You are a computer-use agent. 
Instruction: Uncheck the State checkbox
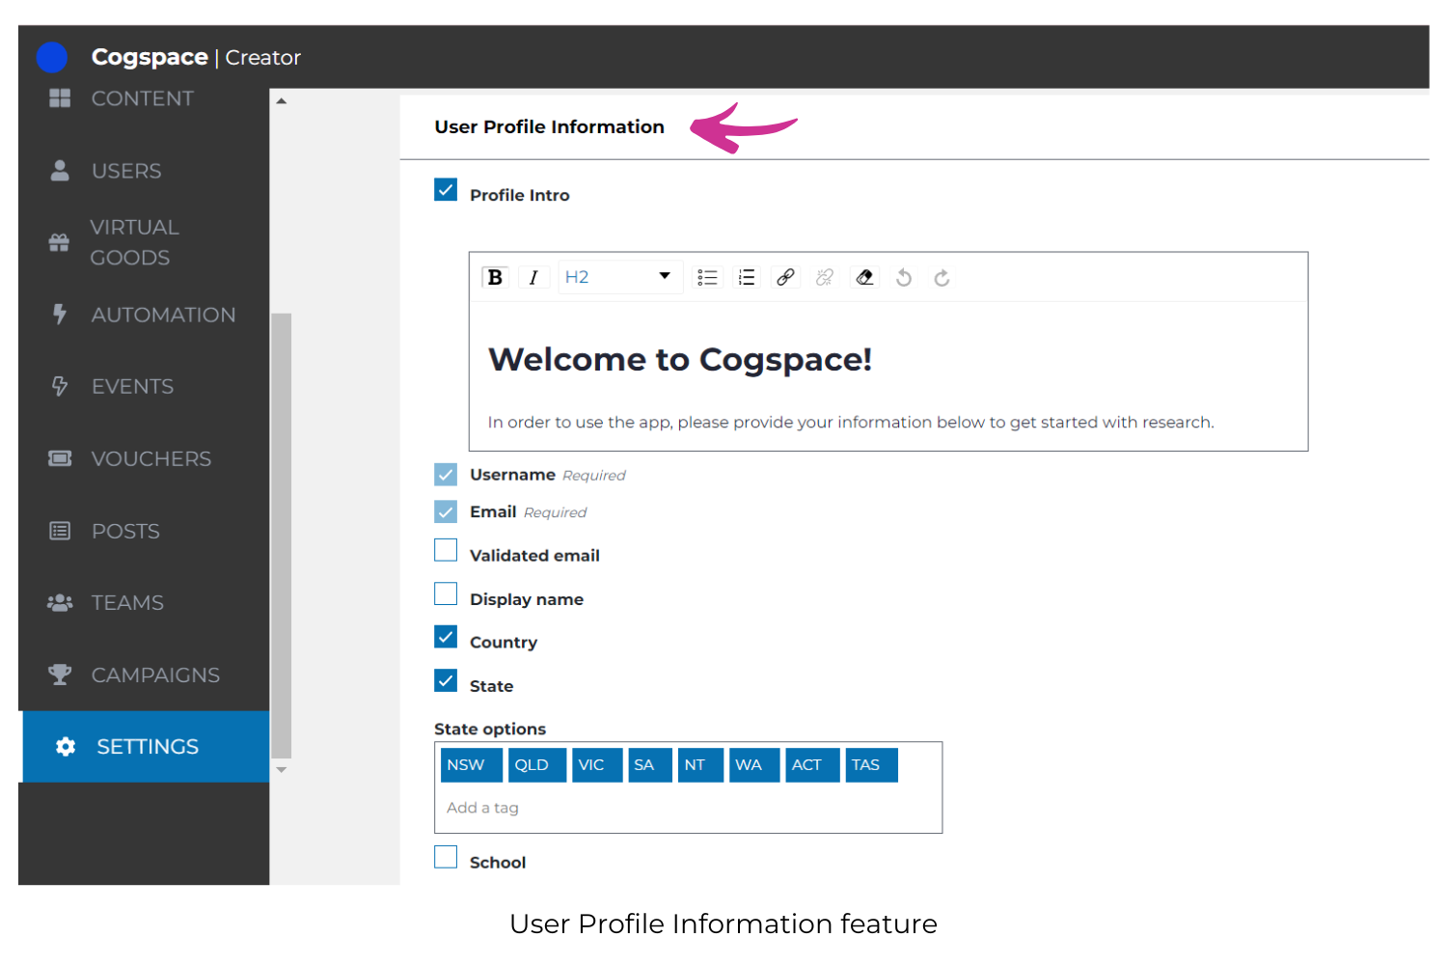pos(446,680)
